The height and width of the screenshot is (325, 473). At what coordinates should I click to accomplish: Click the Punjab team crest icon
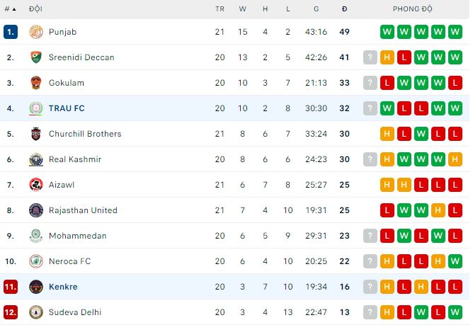coord(36,32)
